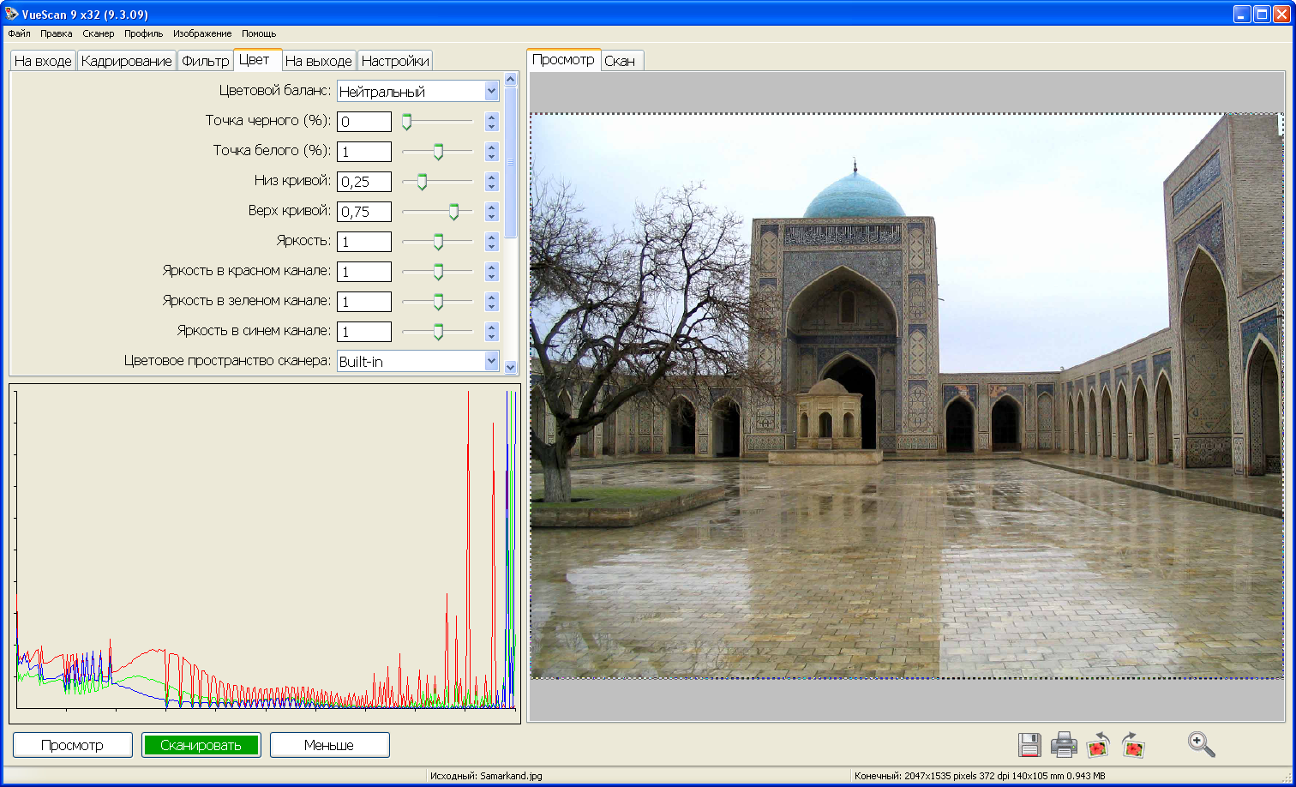Click the Точка белого slider handle
Screen dimensions: 1296x787
438,152
